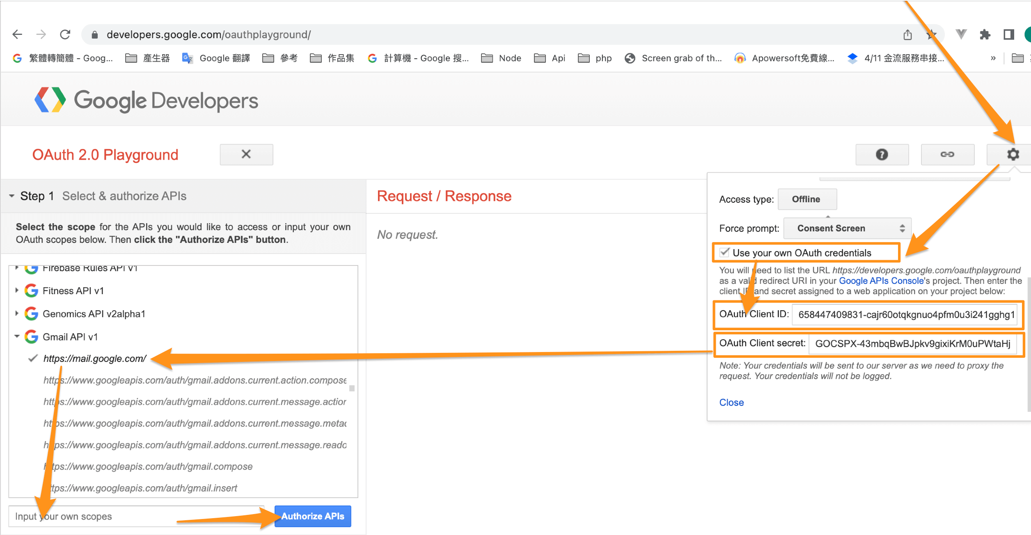
Task: Click the link icon button
Action: (947, 154)
